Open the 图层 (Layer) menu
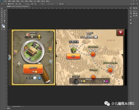 click(18, 1)
